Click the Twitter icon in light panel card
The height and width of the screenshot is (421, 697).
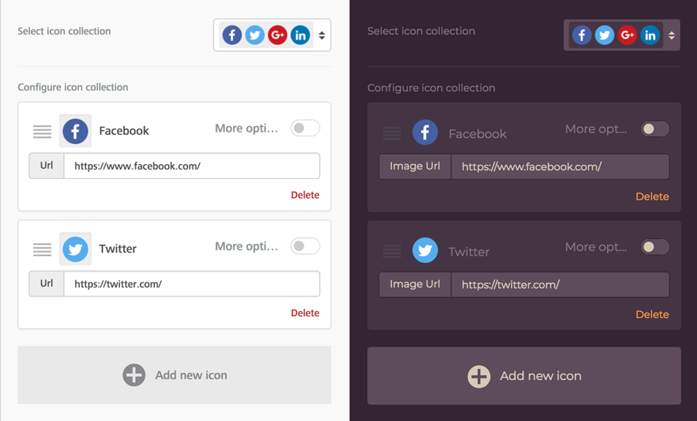[75, 249]
